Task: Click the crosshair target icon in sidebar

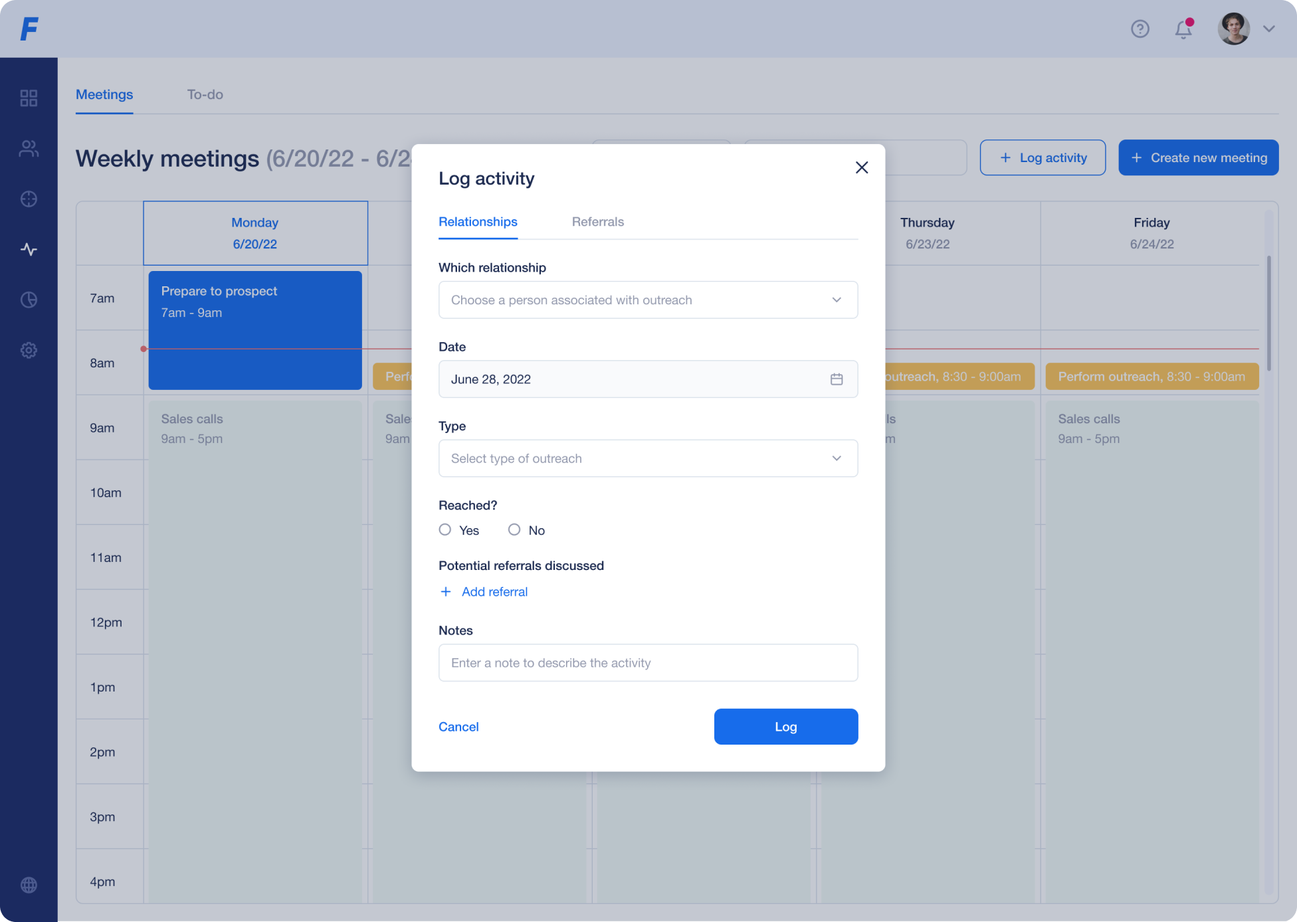Action: click(29, 199)
